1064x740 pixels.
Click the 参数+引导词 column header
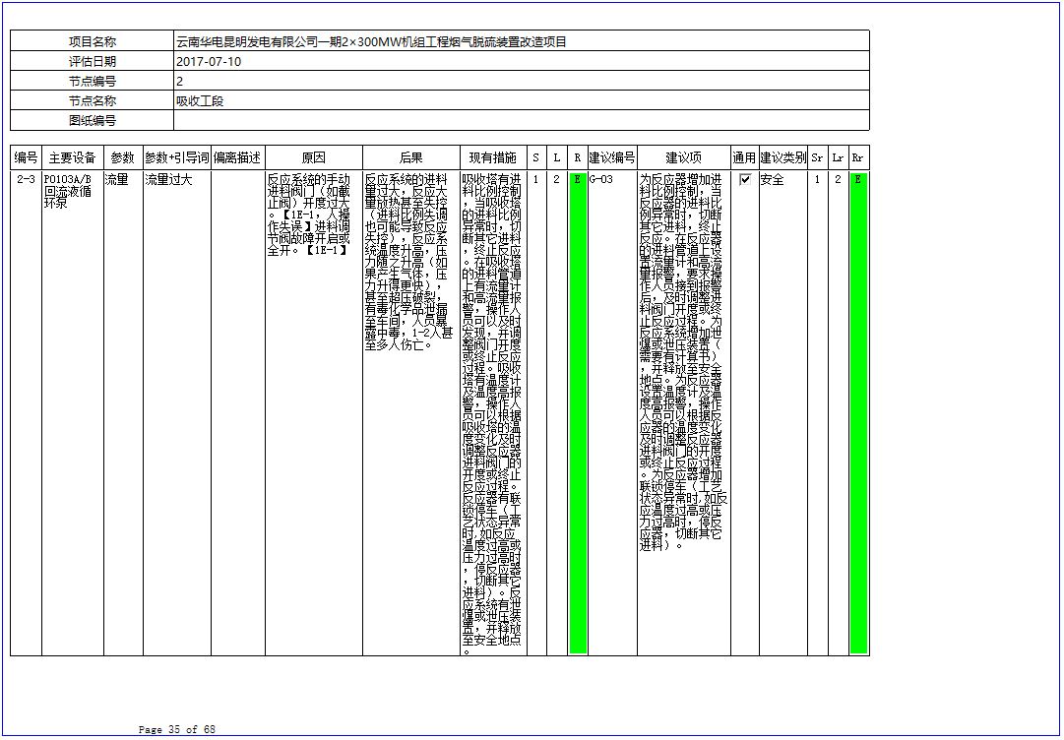(x=177, y=157)
